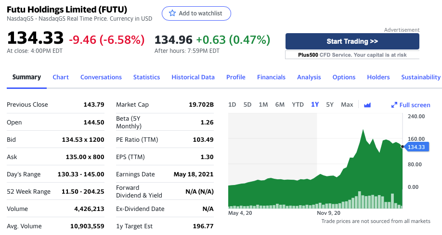Open the Options tab
Screen dimensions: 442x235
coord(344,77)
